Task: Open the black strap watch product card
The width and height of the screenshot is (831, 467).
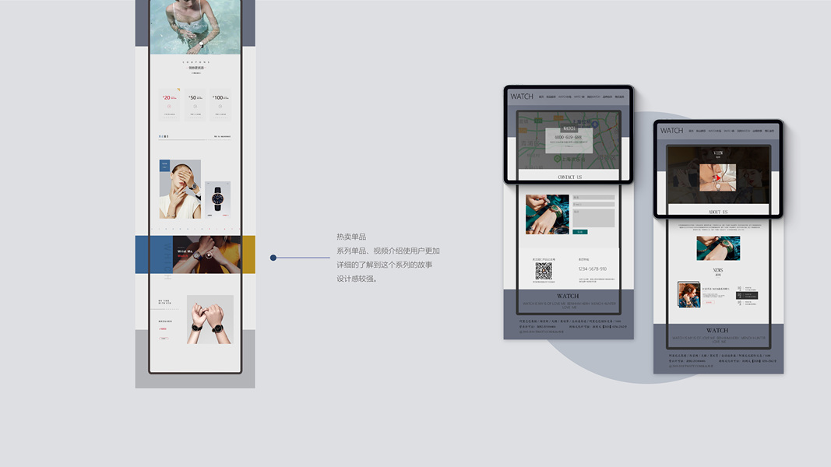Action: coord(218,199)
